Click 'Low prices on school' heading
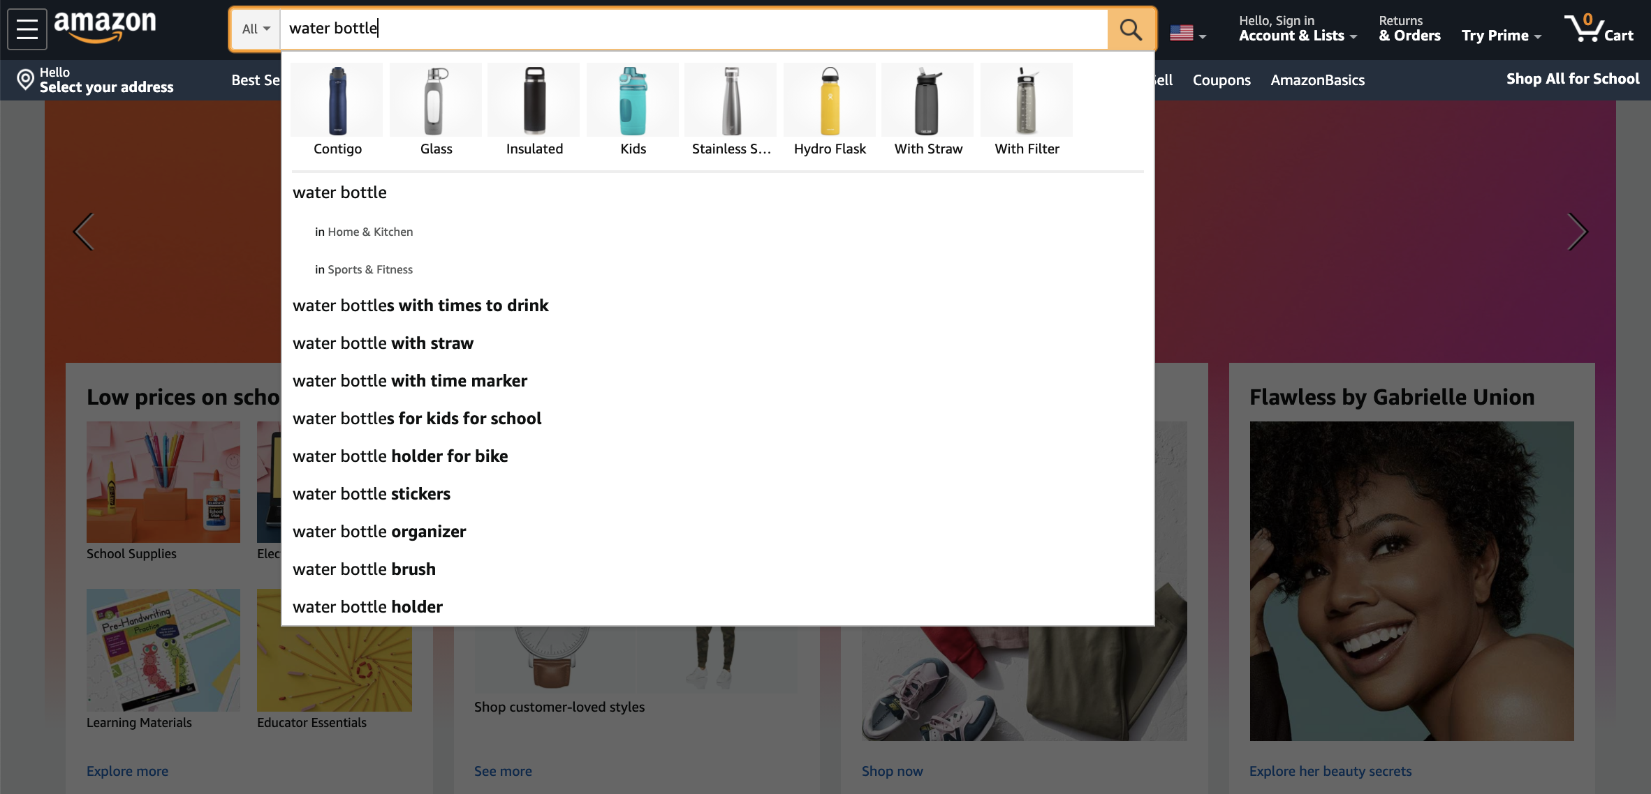Screen dimensions: 1651x794 [x=183, y=397]
